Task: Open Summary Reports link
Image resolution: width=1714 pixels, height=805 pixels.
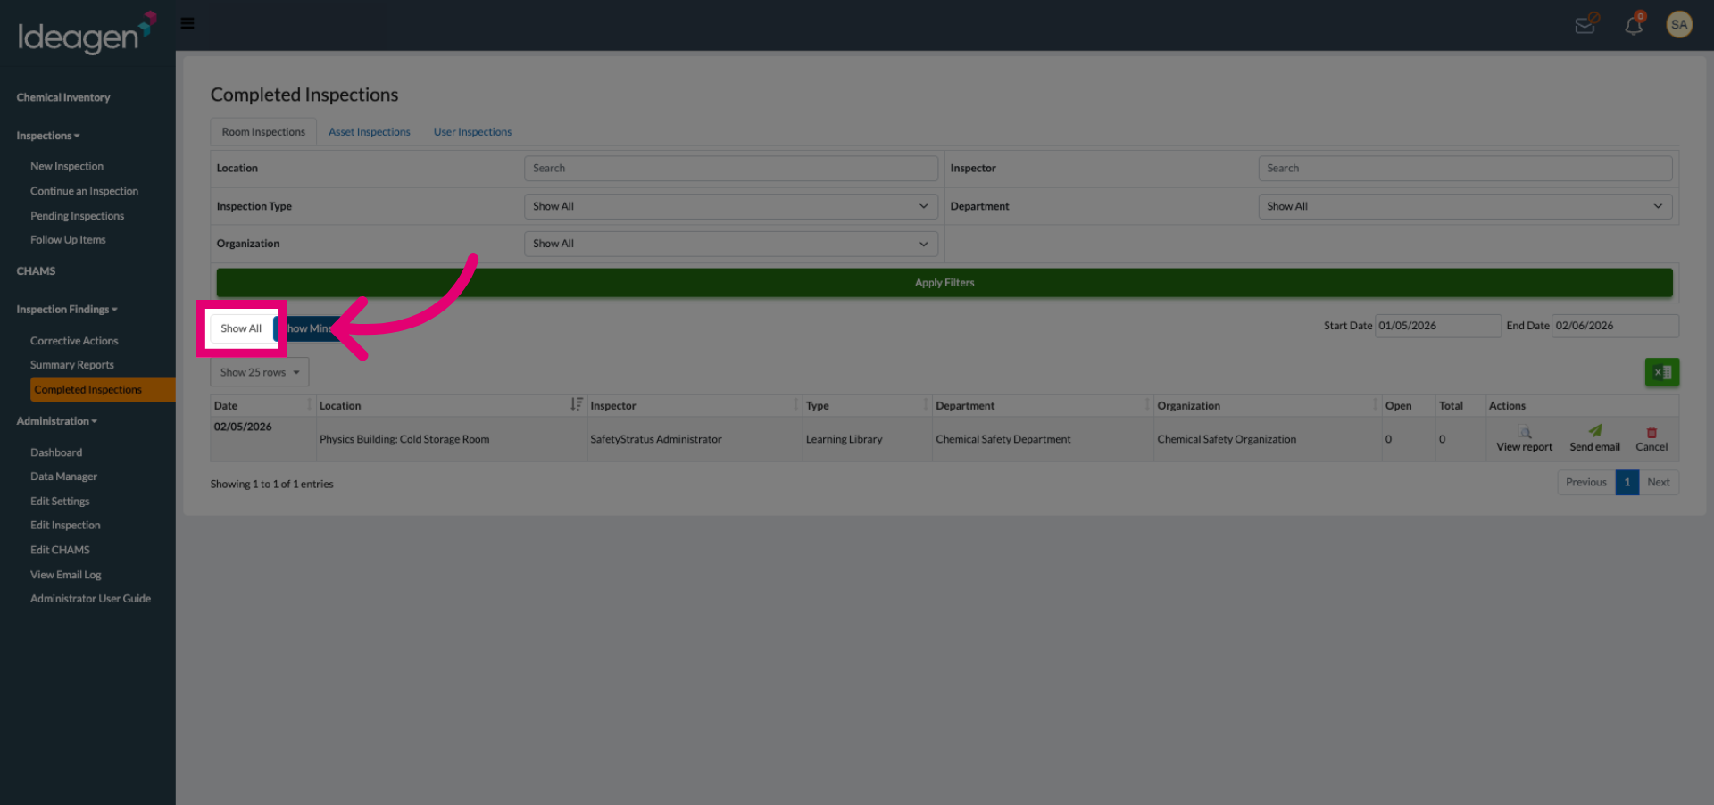Action: pos(72,365)
